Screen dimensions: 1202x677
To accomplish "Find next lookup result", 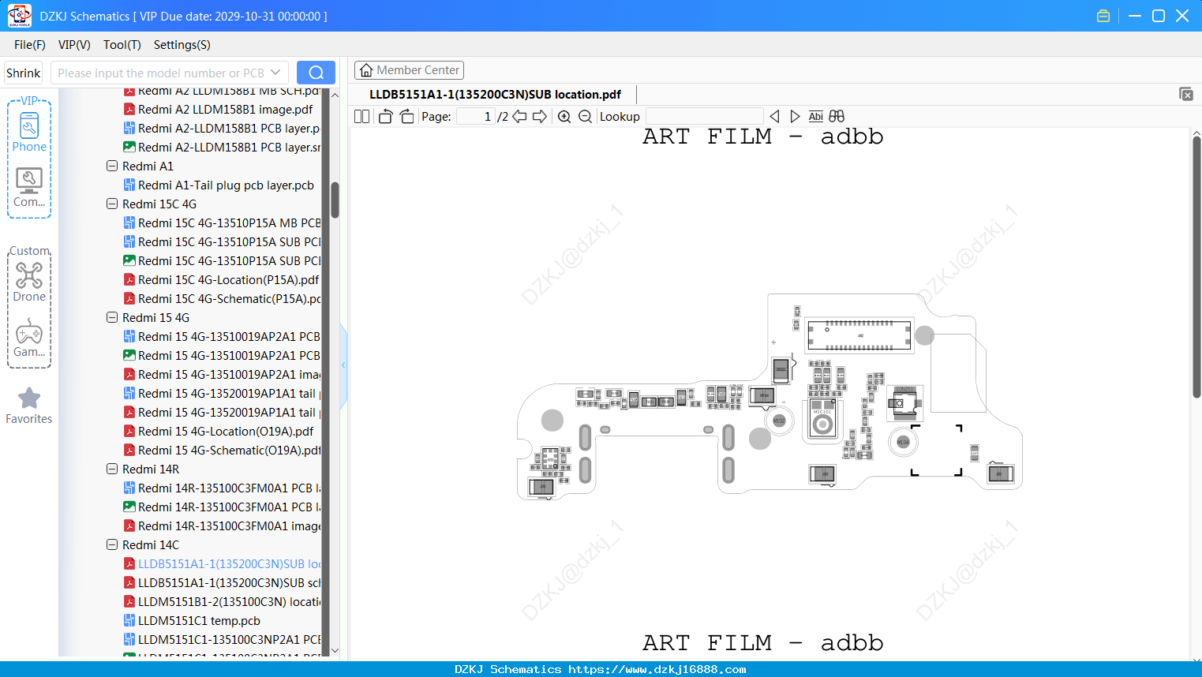I will 795,117.
